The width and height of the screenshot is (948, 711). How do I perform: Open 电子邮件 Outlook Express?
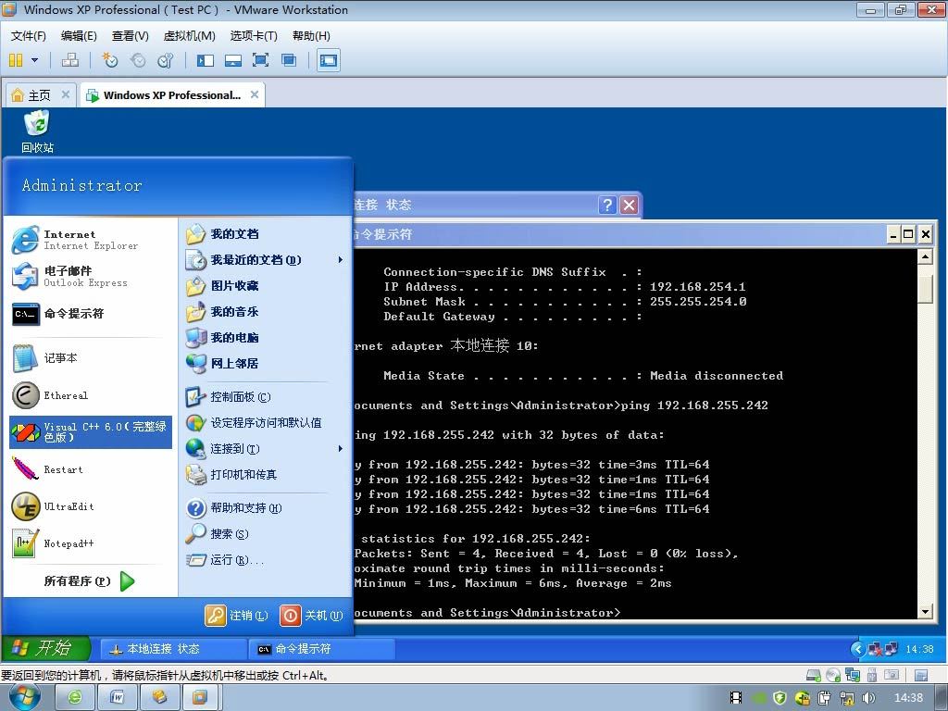[91, 276]
